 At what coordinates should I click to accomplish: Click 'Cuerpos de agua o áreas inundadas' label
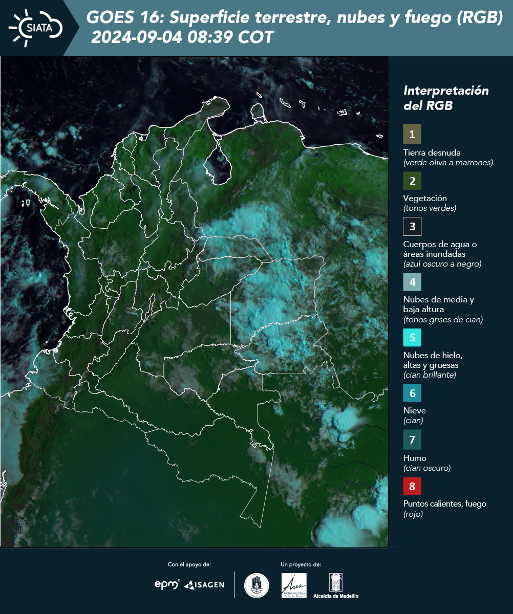point(440,249)
